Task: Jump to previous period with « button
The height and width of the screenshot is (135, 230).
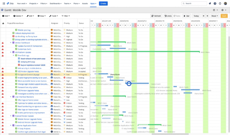Action: [203, 16]
